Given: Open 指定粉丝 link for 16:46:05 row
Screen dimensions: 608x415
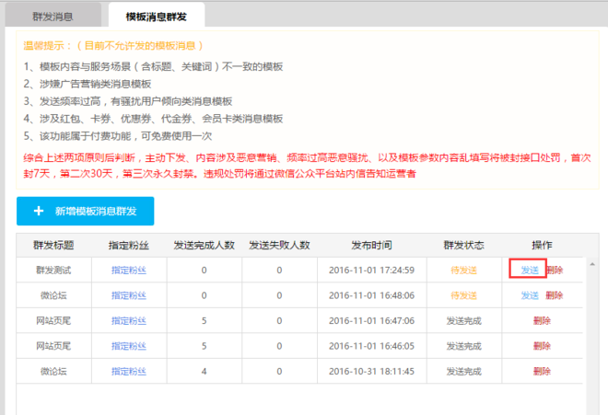Looking at the screenshot, I should (129, 346).
